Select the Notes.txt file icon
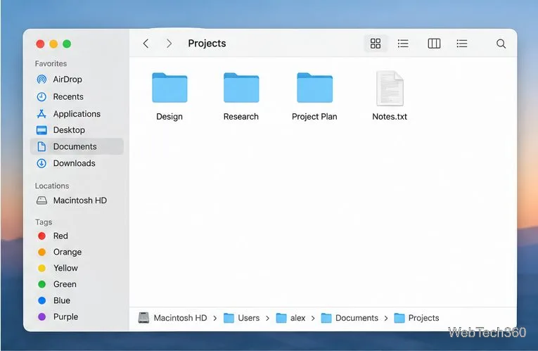This screenshot has width=538, height=351. coord(390,88)
